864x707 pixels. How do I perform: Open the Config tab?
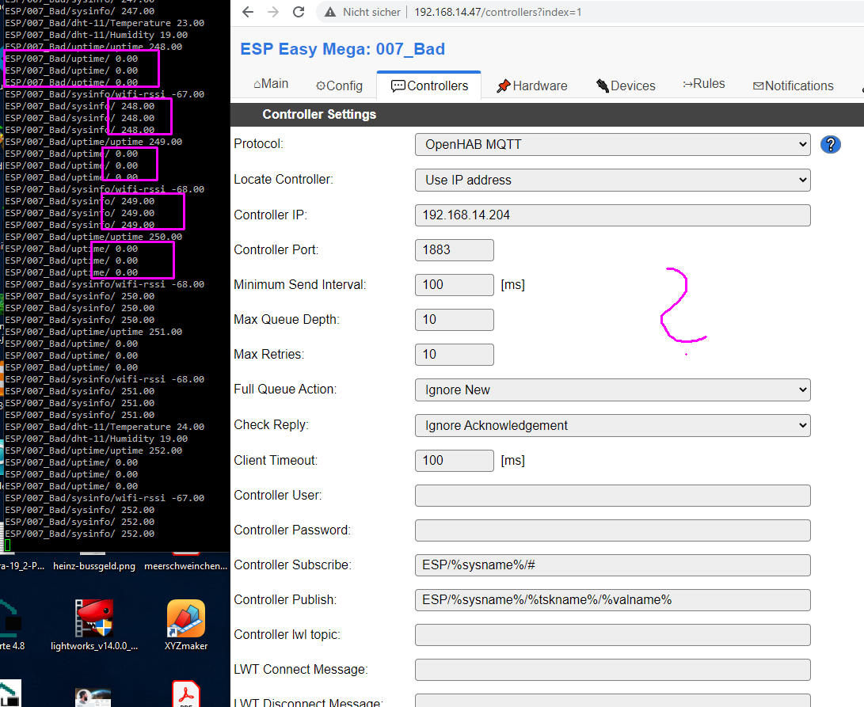tap(339, 86)
